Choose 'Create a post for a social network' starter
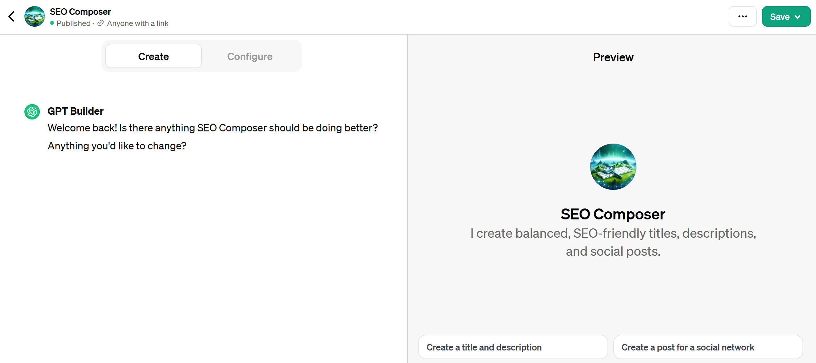 pos(708,347)
